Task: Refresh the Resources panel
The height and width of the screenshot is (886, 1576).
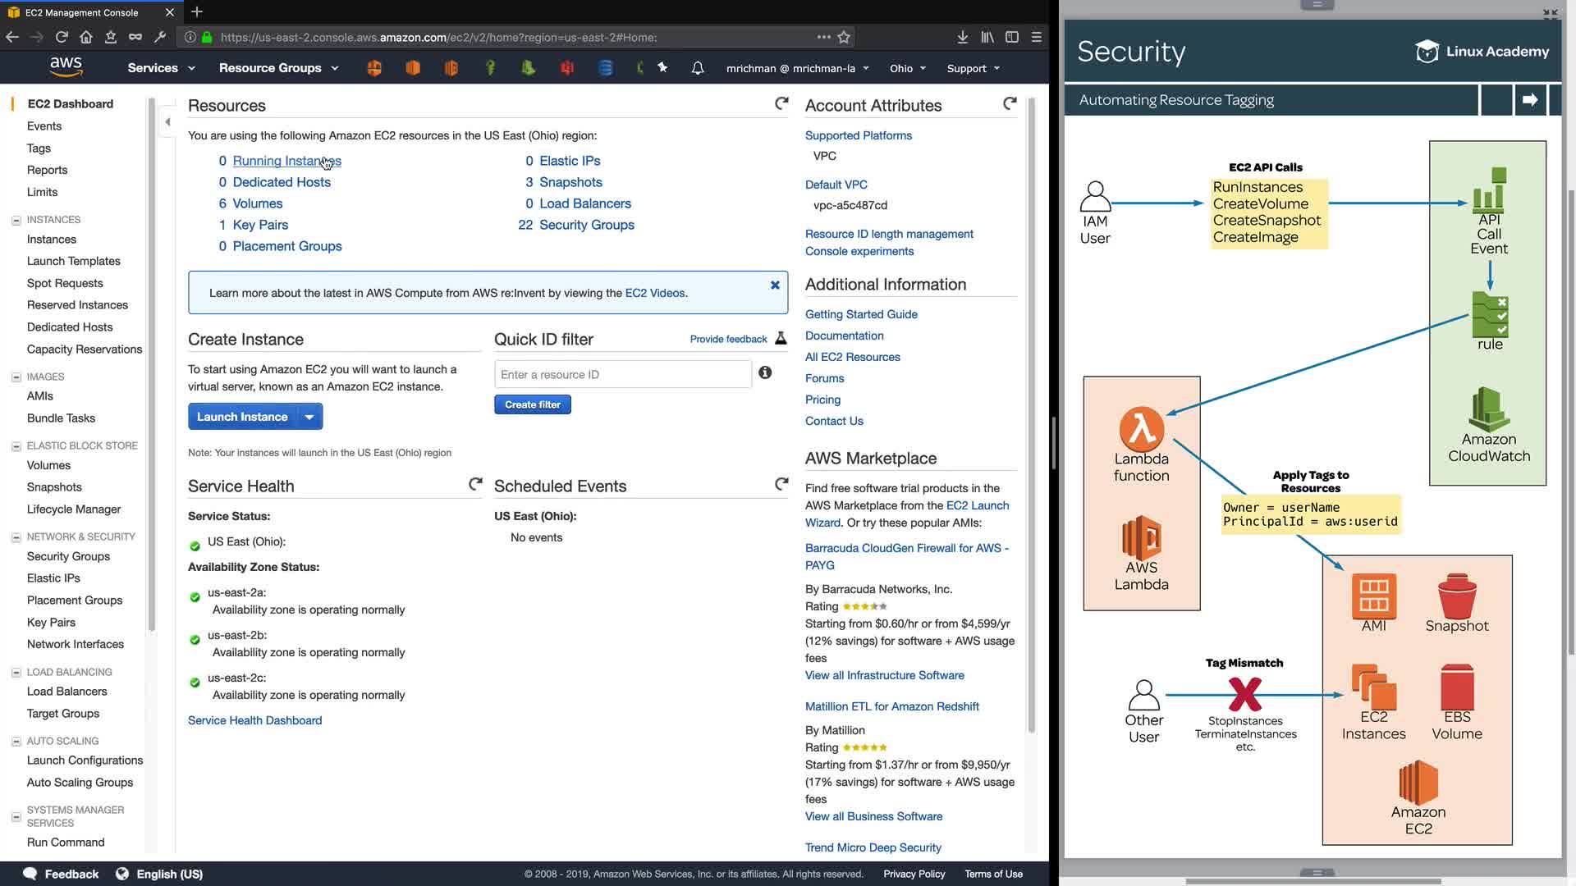Action: (x=781, y=103)
